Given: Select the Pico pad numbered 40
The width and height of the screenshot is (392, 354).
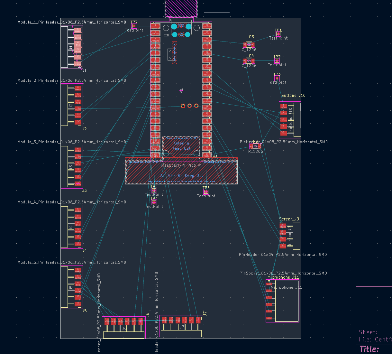Looking at the screenshot, I should point(207,25).
